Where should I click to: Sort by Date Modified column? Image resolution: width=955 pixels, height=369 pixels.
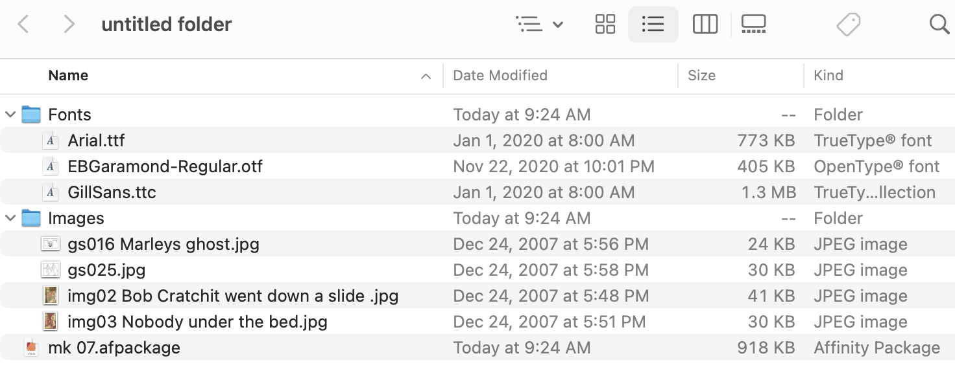500,76
